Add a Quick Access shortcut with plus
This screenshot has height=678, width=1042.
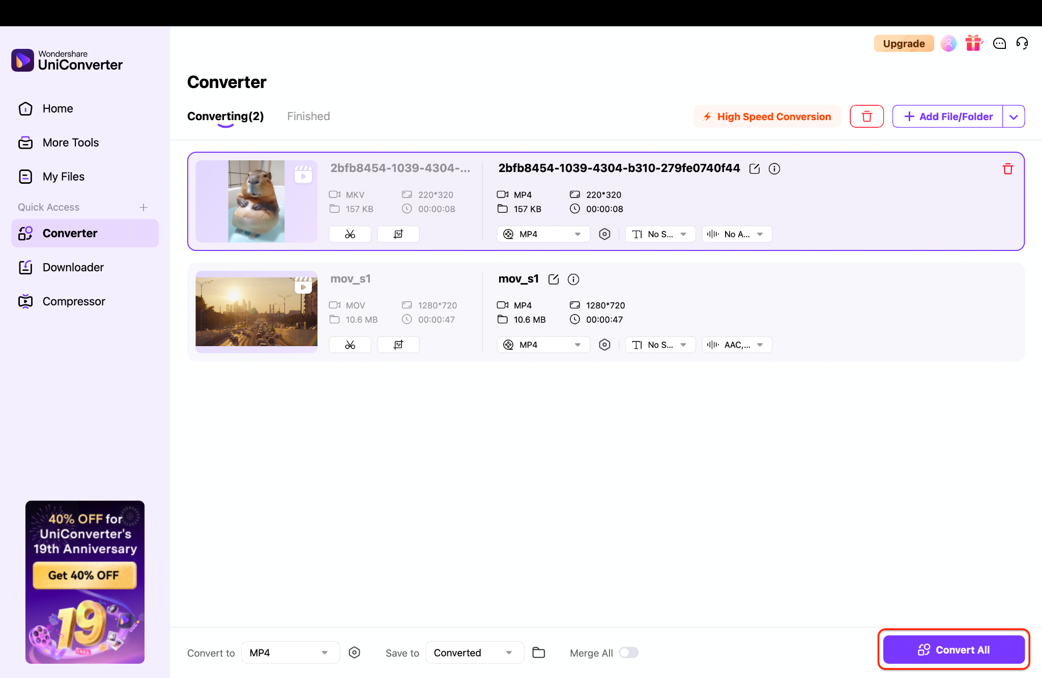tap(143, 207)
